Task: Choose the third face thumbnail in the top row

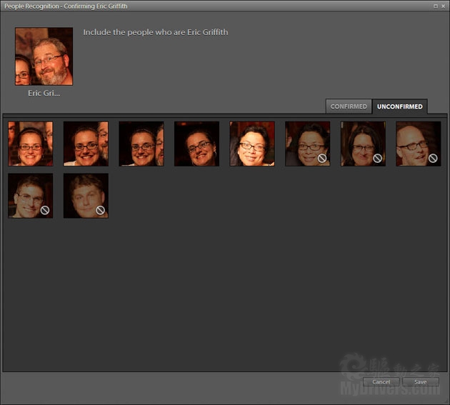Action: click(x=141, y=144)
